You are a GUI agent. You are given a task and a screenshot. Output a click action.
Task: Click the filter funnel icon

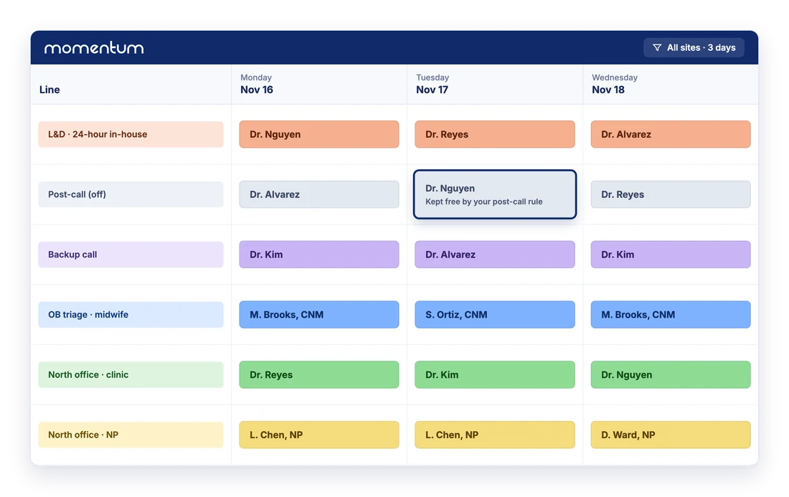tap(656, 48)
